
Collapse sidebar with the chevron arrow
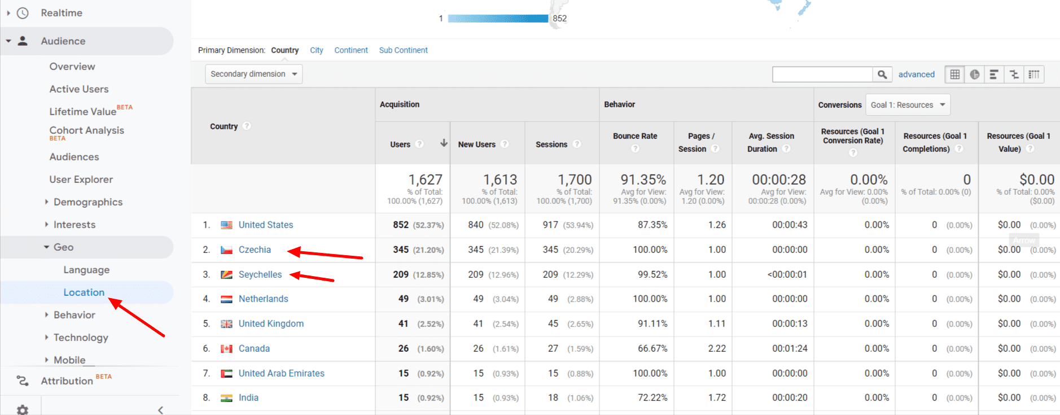pos(160,410)
